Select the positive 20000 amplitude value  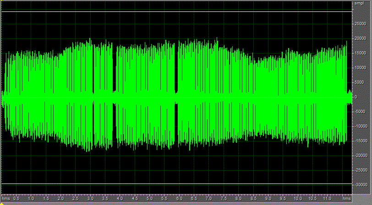click(360, 38)
